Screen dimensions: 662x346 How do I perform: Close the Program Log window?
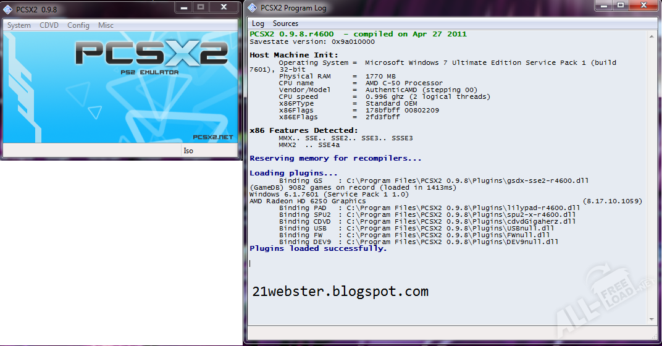pyautogui.click(x=643, y=6)
